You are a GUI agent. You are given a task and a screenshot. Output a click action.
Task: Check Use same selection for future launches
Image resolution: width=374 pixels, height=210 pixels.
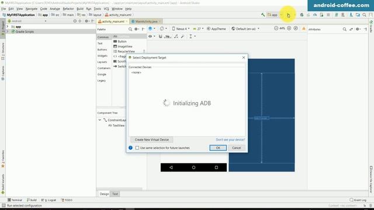137,148
